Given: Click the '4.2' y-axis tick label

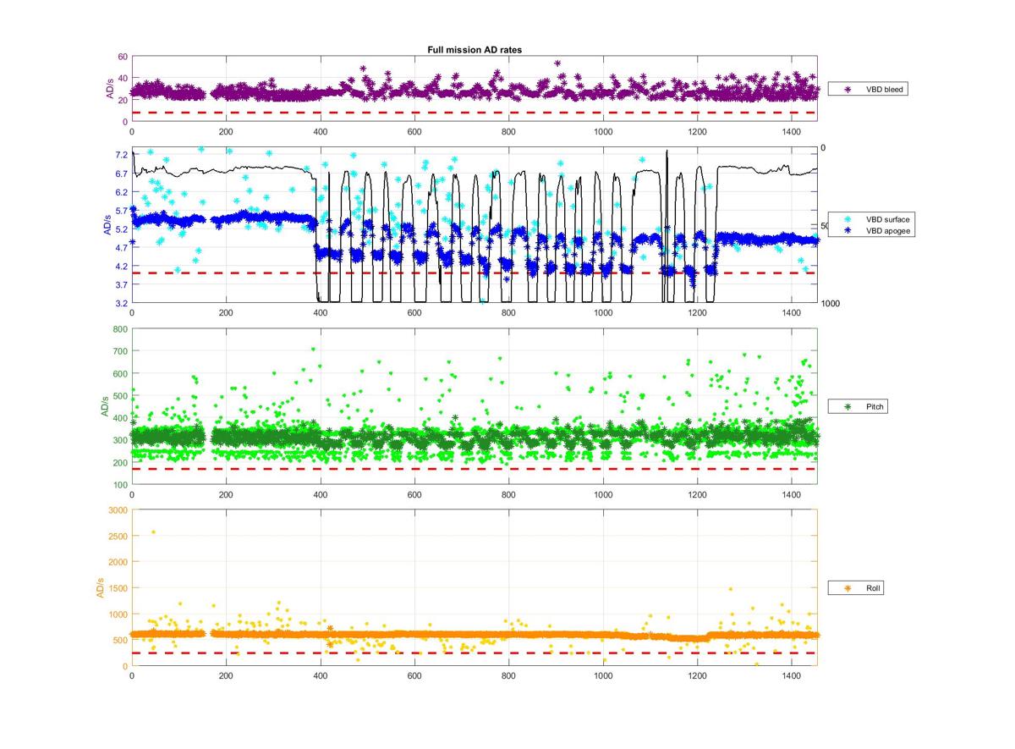Looking at the screenshot, I should [x=120, y=266].
